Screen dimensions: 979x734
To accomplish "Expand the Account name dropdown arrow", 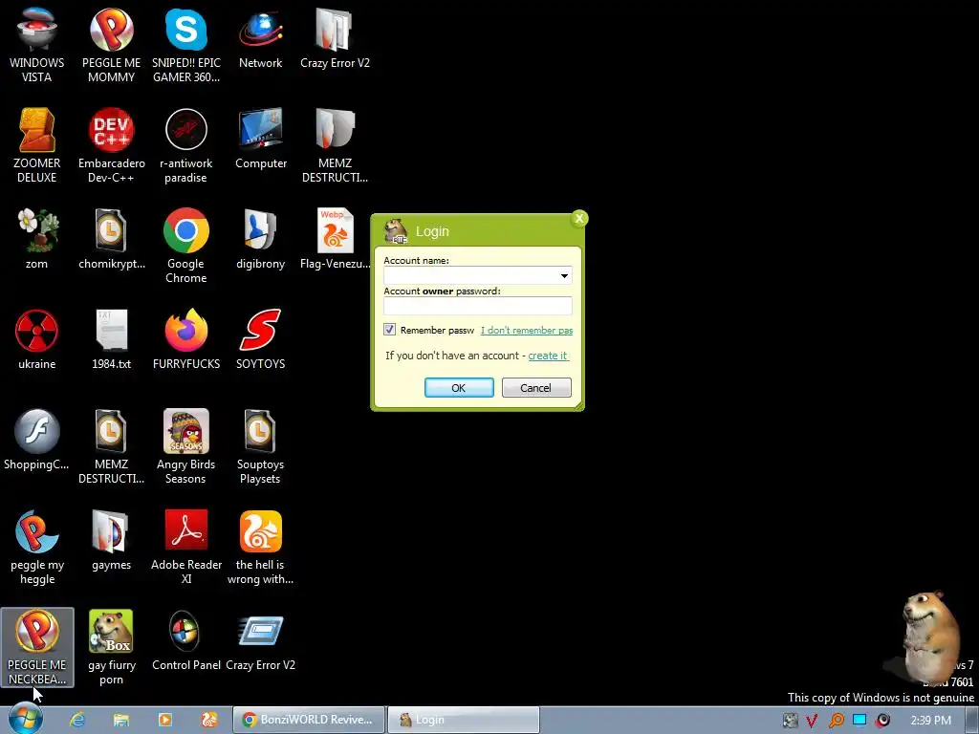I will coord(564,276).
